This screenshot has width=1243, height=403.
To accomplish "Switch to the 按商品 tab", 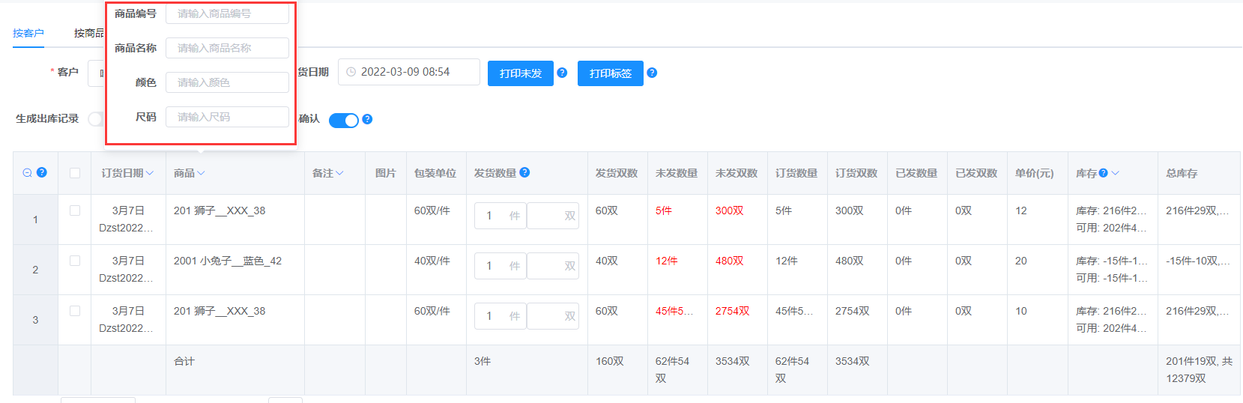I will click(x=88, y=33).
